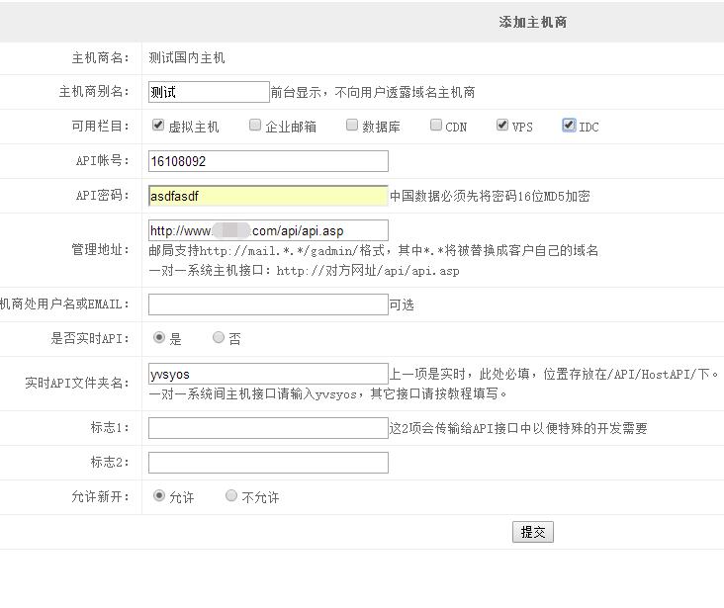Enable the 企业邮箱 checkbox
Viewport: 724px width, 608px height.
255,126
